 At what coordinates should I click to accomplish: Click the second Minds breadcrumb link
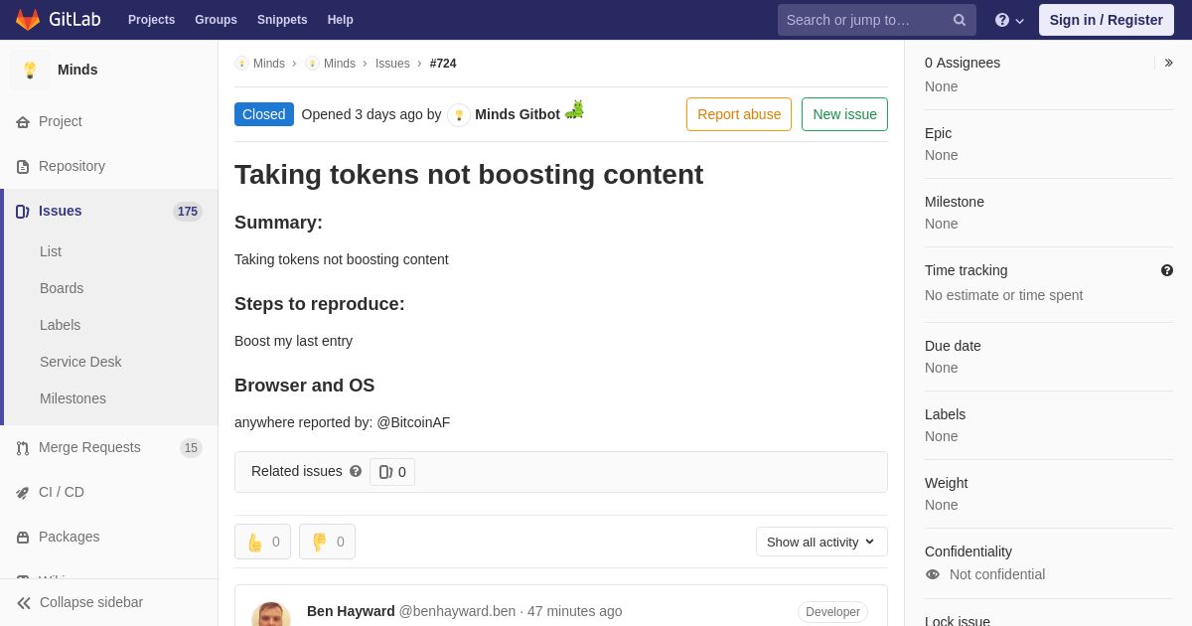point(340,64)
